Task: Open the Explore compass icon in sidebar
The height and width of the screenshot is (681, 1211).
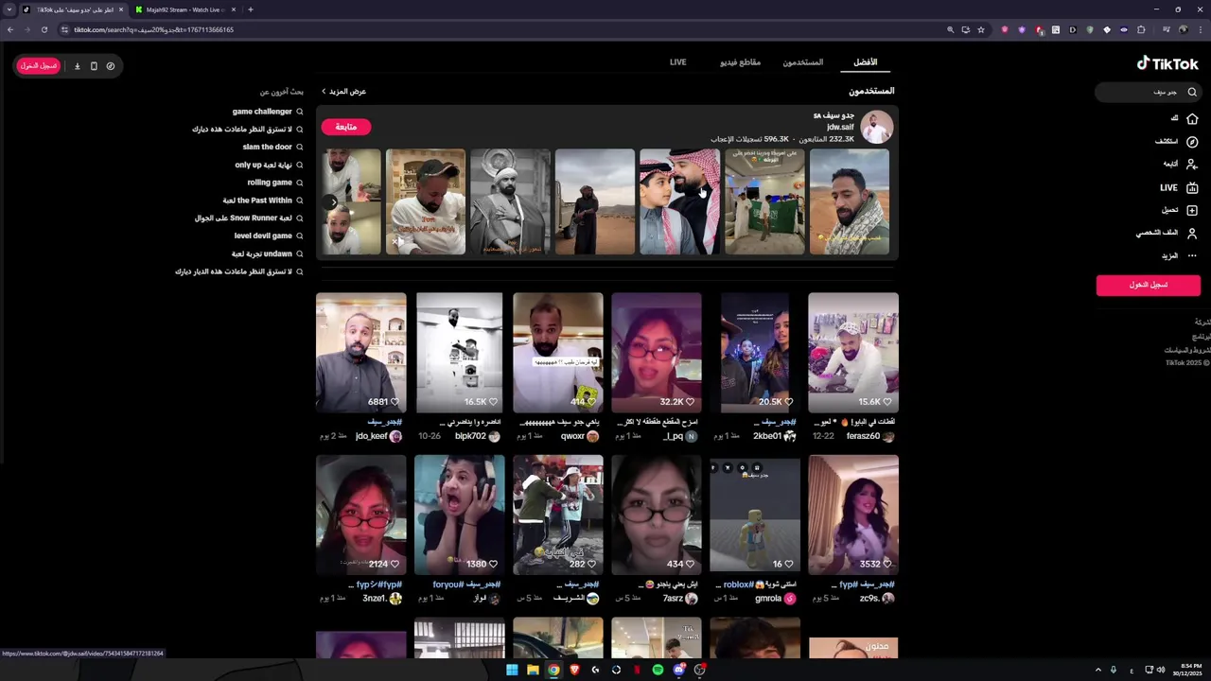Action: tap(1192, 142)
